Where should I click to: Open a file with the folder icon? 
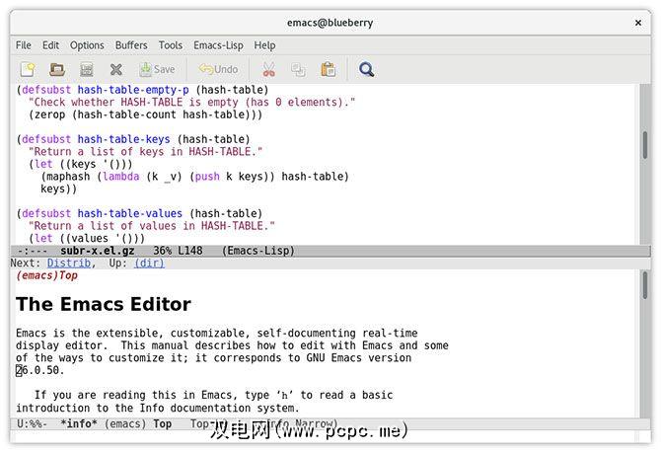coord(57,69)
